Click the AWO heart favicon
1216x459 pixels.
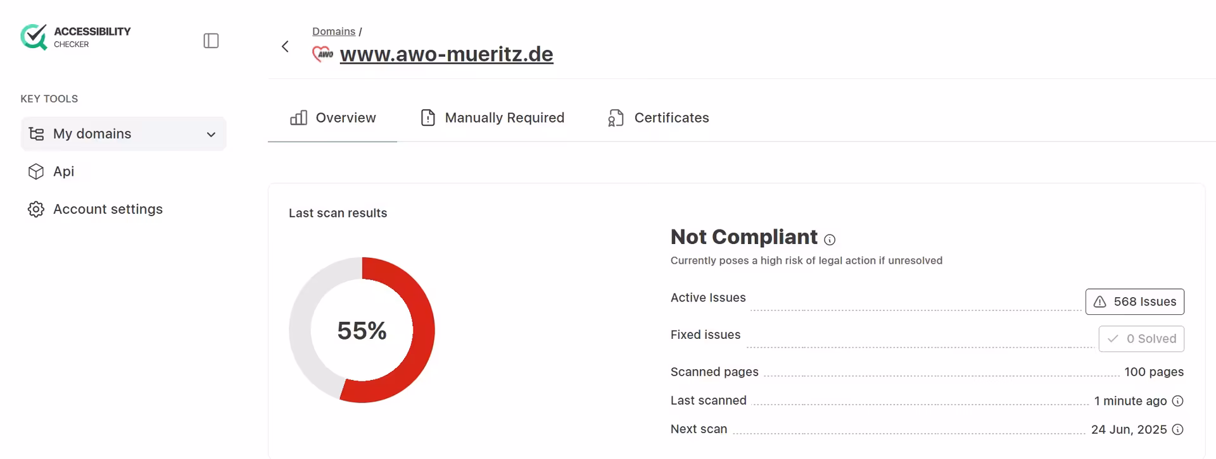pos(322,54)
